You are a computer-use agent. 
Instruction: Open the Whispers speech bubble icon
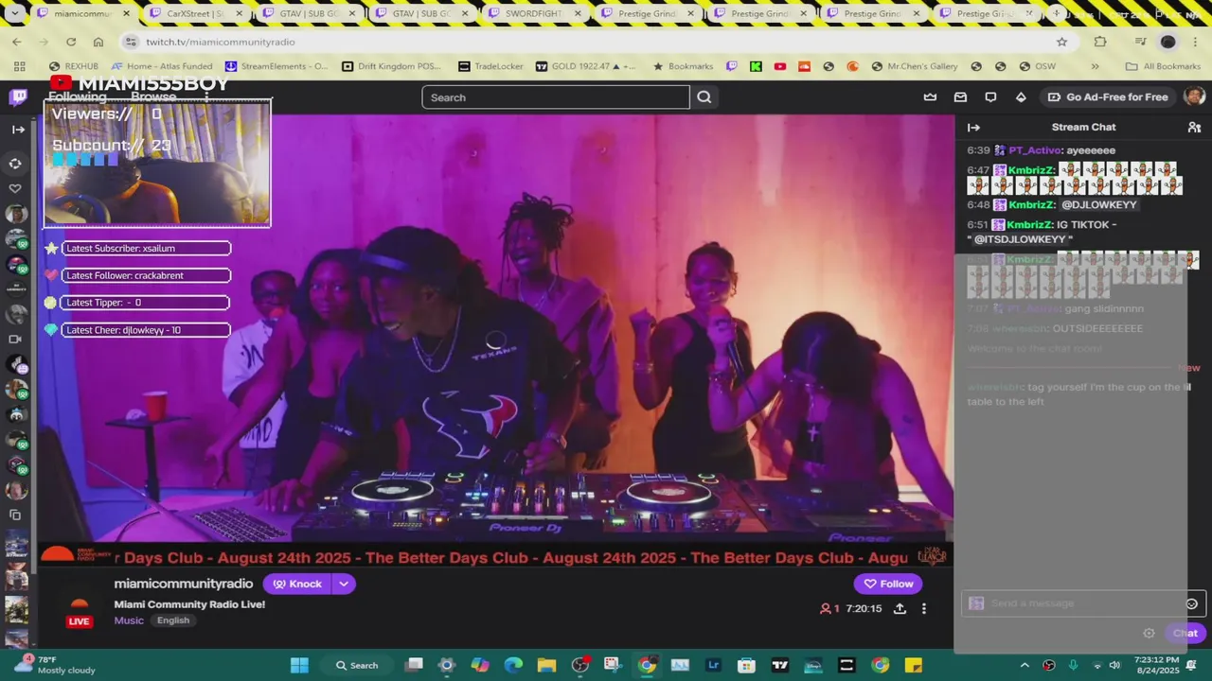990,97
